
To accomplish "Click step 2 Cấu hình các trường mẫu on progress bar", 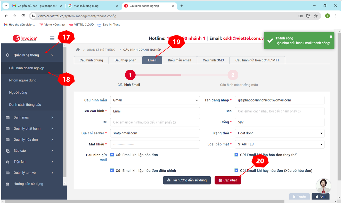I will point(233,75).
